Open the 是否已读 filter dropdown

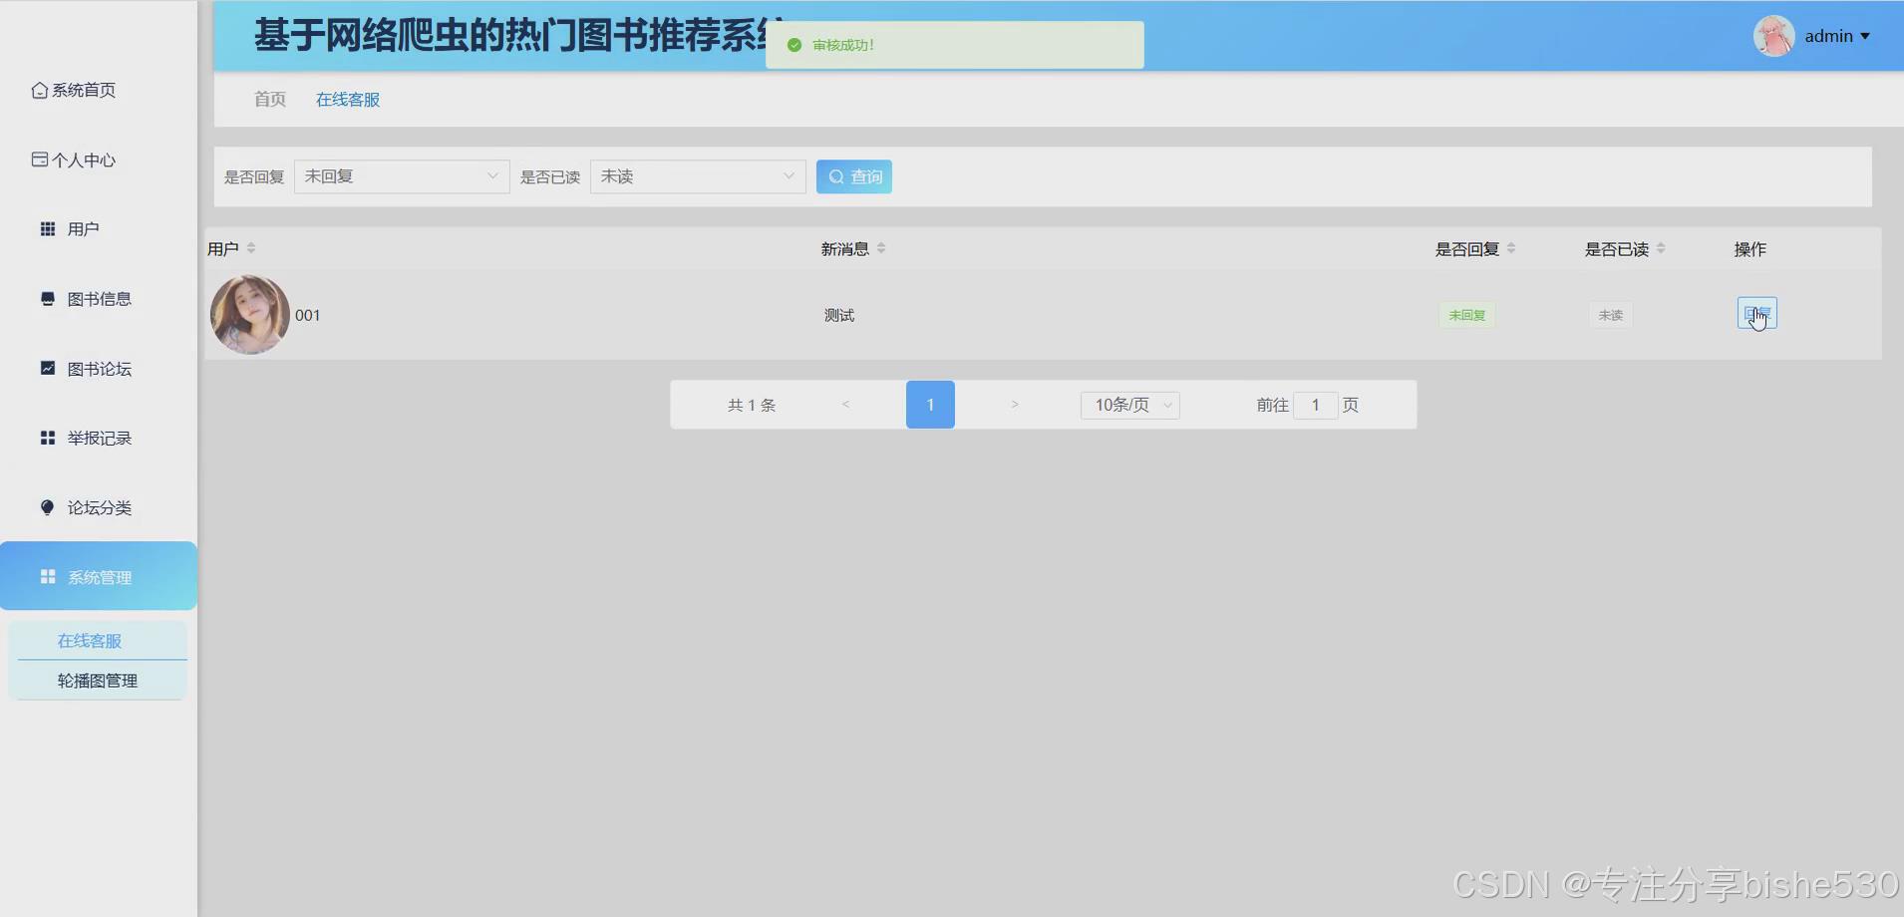coord(698,176)
